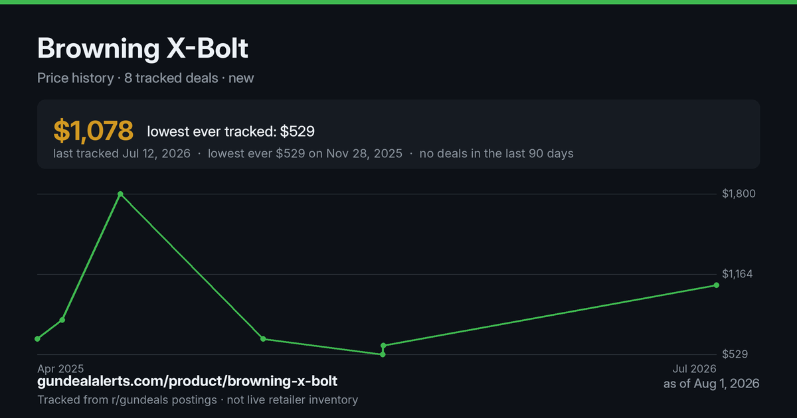Click the lowest ever tracked $529 text
Screen dimensions: 797x418
(231, 131)
